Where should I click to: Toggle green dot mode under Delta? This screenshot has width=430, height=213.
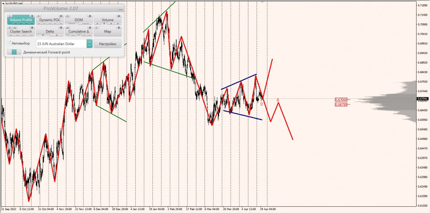click(43, 35)
